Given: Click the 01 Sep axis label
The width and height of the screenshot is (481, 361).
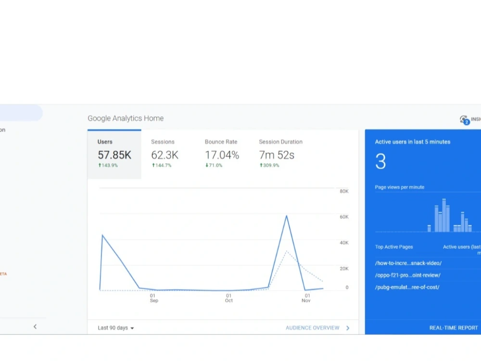Looking at the screenshot, I should tap(154, 298).
